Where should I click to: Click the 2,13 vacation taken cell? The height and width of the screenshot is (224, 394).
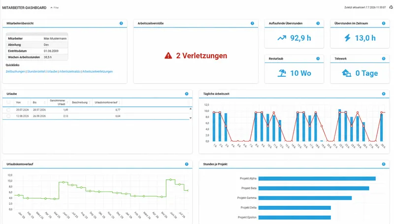[x=66, y=116]
